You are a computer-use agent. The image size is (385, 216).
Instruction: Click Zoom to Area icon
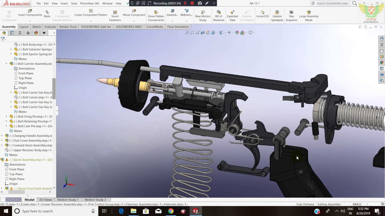tap(192, 33)
